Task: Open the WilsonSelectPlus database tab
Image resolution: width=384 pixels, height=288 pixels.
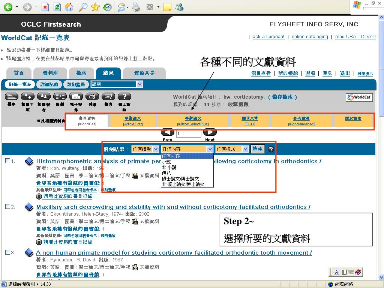Action: coord(193,121)
